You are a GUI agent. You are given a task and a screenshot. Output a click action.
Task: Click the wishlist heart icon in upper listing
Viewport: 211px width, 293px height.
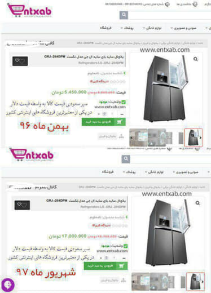[20, 61]
